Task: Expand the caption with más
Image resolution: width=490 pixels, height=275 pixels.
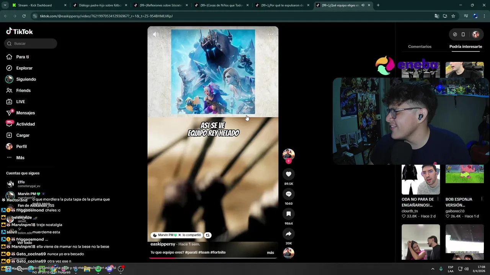Action: [x=270, y=252]
